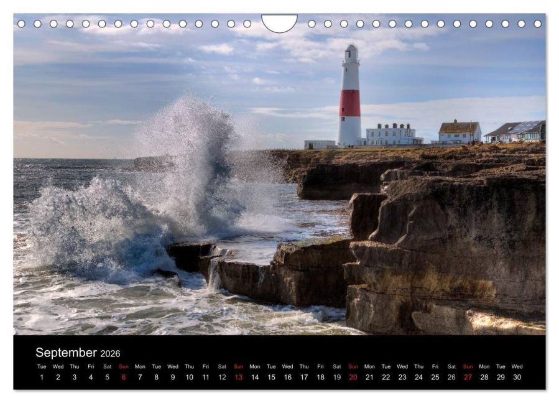Click the 2026 year label
The width and height of the screenshot is (559, 403).
(x=110, y=354)
